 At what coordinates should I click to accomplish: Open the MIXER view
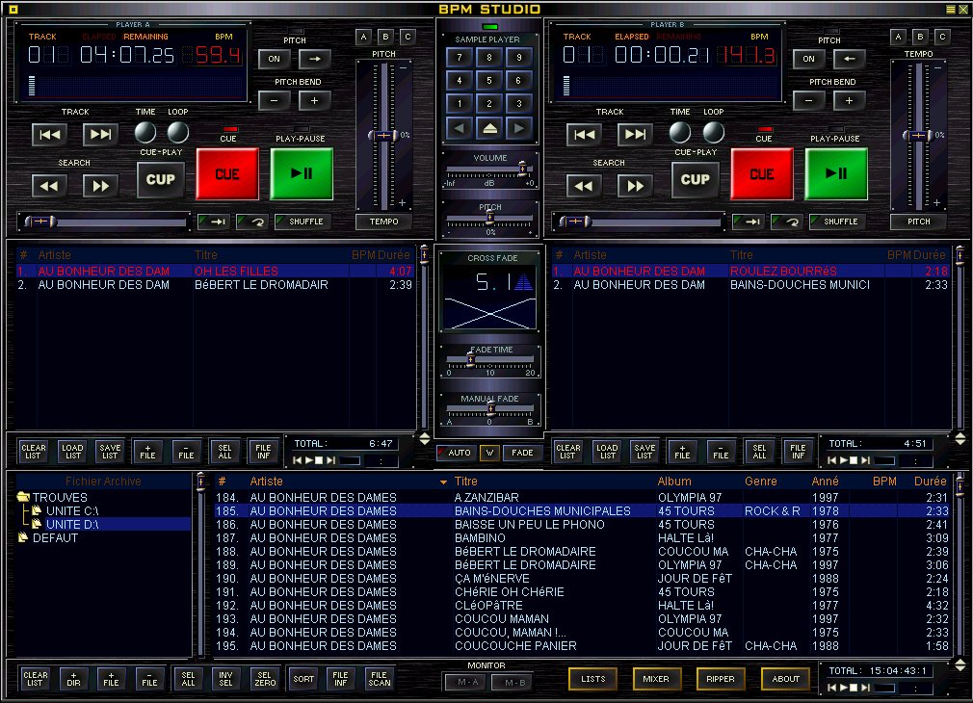point(656,679)
